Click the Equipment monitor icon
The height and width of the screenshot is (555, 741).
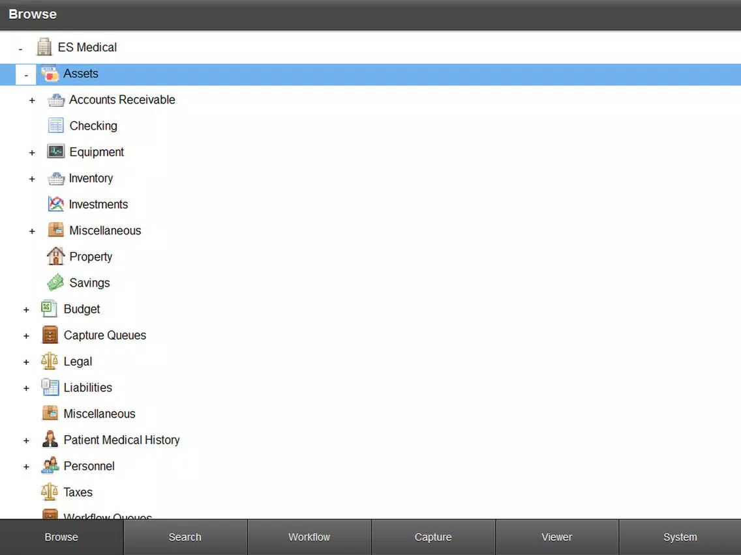pyautogui.click(x=55, y=152)
